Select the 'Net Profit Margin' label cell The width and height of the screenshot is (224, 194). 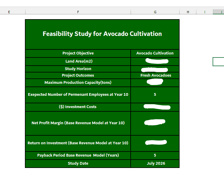[x=78, y=123]
